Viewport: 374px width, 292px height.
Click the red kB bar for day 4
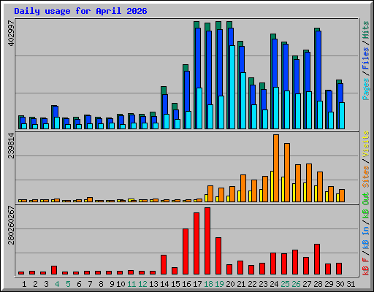54,270
